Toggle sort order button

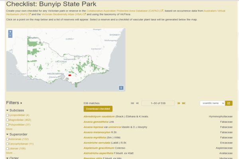pos(229,103)
